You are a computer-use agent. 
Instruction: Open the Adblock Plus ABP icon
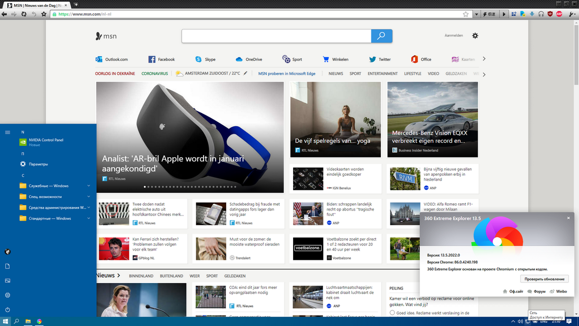[x=559, y=14]
